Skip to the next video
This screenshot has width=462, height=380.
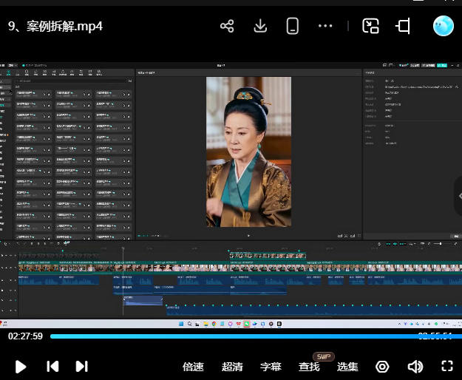82,367
